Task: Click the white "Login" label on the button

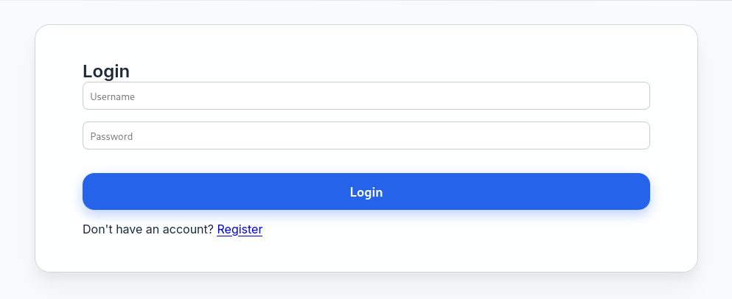Action: (x=366, y=192)
